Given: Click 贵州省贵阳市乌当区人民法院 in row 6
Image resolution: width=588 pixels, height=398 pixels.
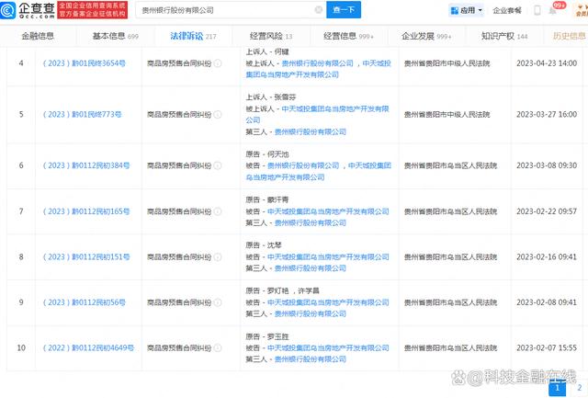Looking at the screenshot, I should [x=450, y=165].
